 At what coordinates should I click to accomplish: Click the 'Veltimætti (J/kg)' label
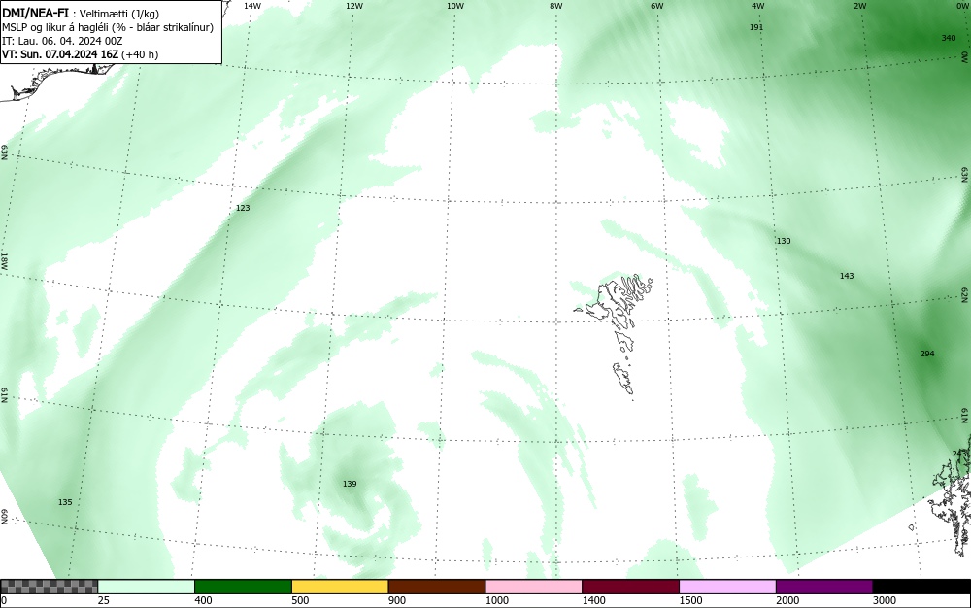(x=117, y=15)
